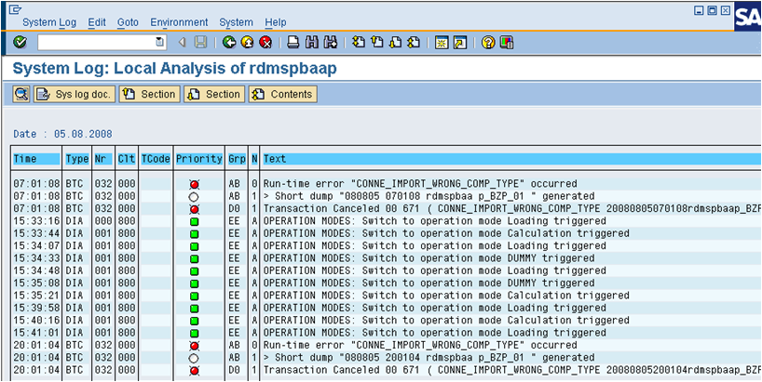Image resolution: width=762 pixels, height=382 pixels.
Task: Click the Type column header
Action: [77, 159]
